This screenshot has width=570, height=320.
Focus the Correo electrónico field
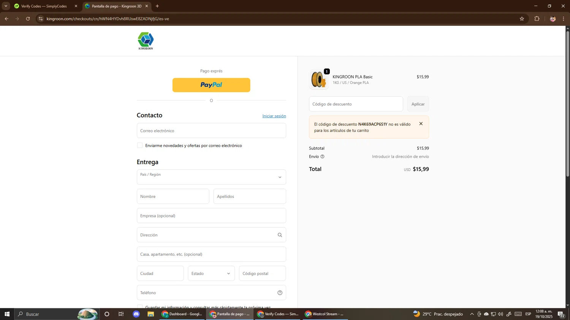211,130
